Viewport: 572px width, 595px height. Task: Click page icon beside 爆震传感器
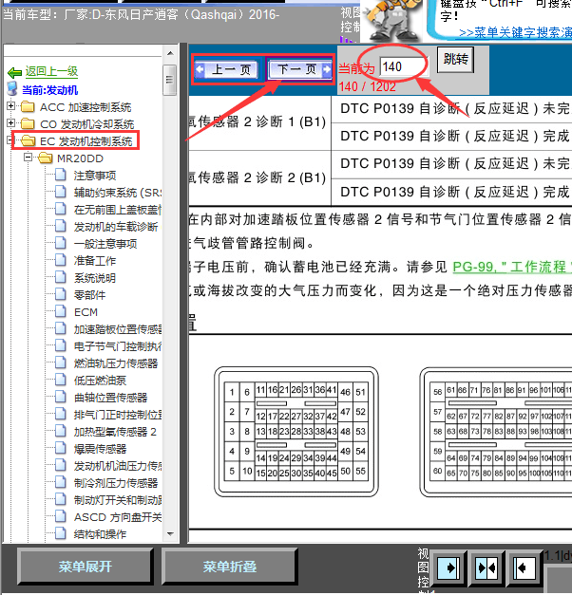coord(61,448)
